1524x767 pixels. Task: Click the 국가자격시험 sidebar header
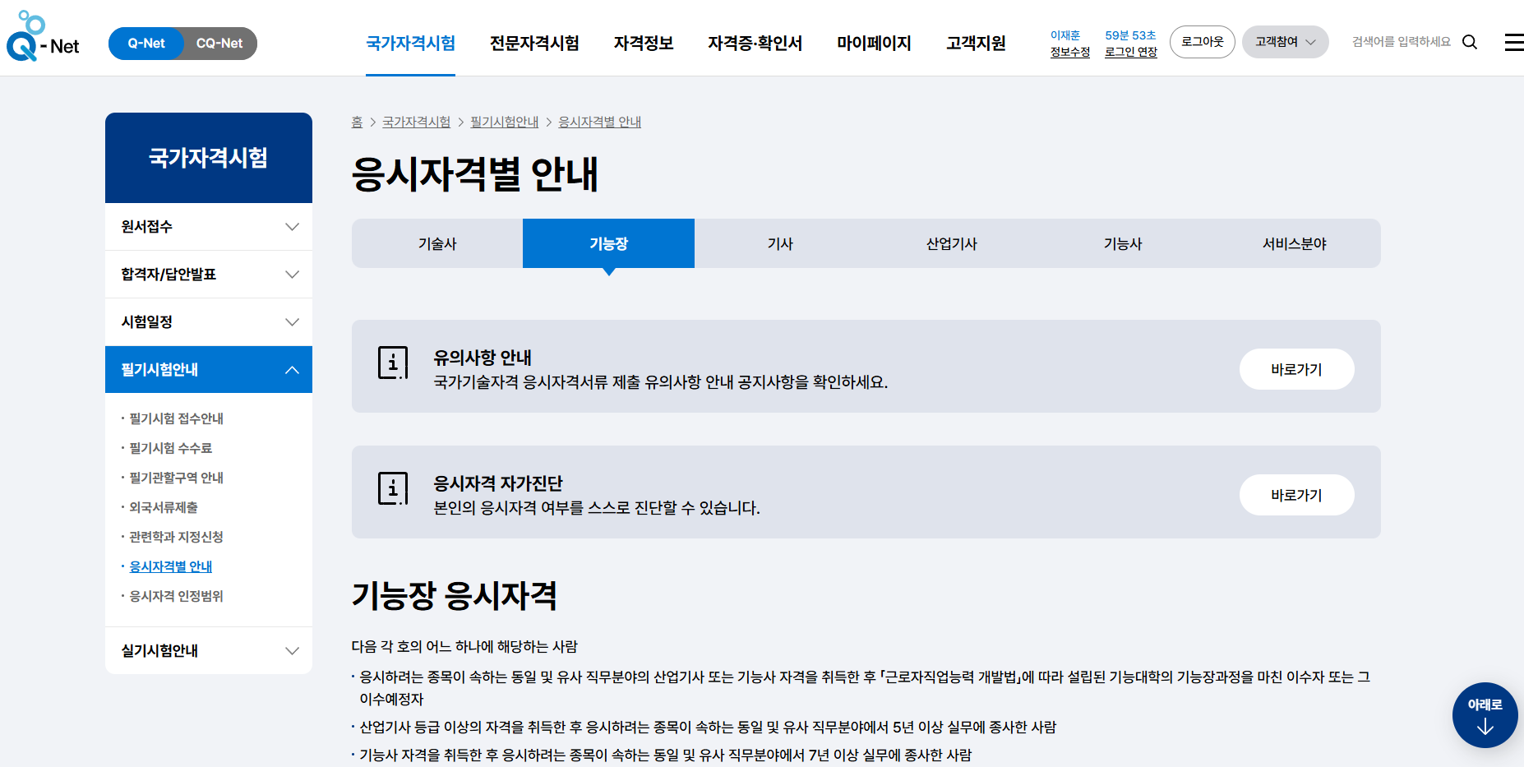(209, 158)
